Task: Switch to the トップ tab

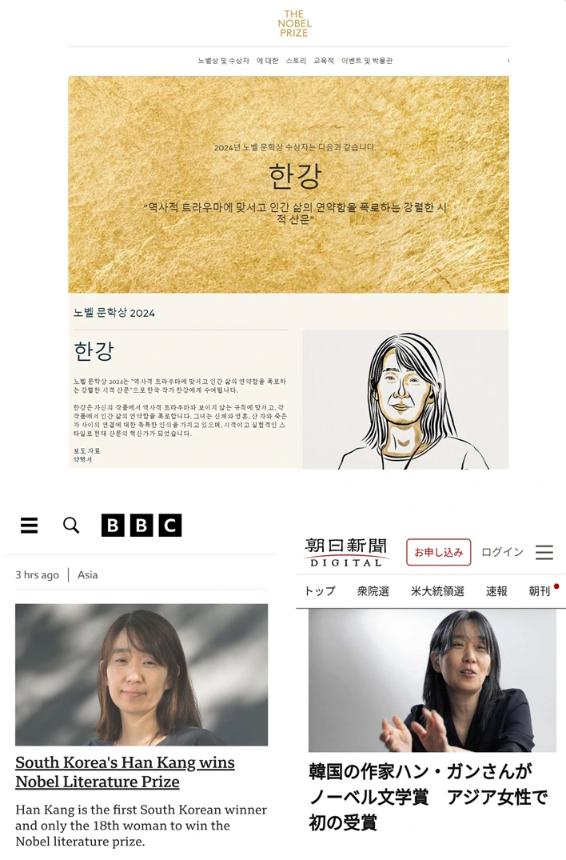Action: tap(320, 591)
